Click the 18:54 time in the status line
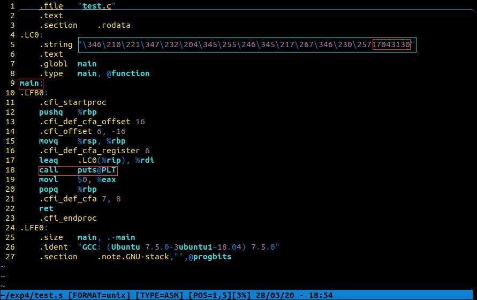This screenshot has width=477, height=300. [321, 295]
